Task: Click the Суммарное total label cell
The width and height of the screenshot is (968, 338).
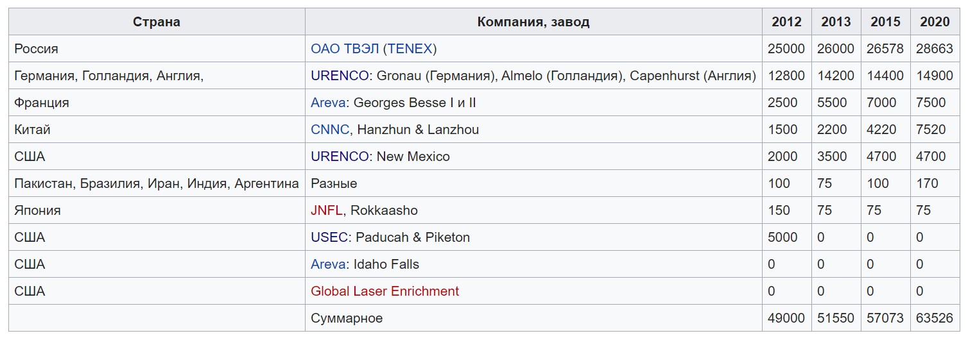Action: [347, 318]
